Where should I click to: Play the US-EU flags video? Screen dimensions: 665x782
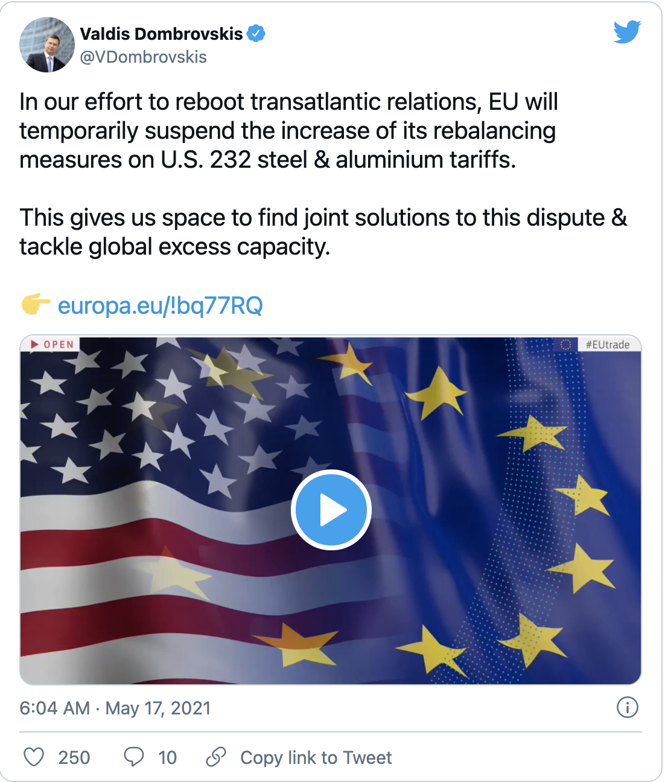(x=331, y=510)
